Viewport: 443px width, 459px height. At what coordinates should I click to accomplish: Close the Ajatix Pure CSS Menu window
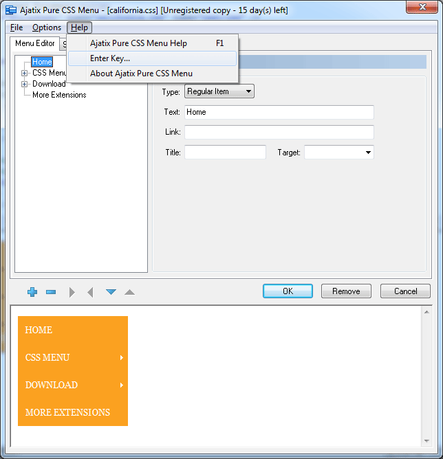point(422,7)
